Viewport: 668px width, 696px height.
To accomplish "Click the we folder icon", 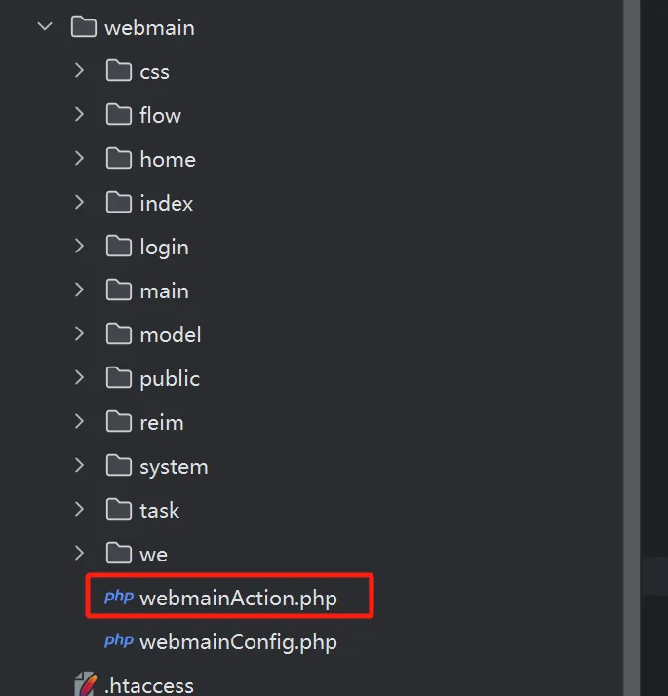I will [119, 554].
